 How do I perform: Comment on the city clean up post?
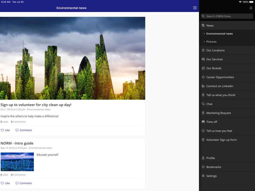point(24,130)
